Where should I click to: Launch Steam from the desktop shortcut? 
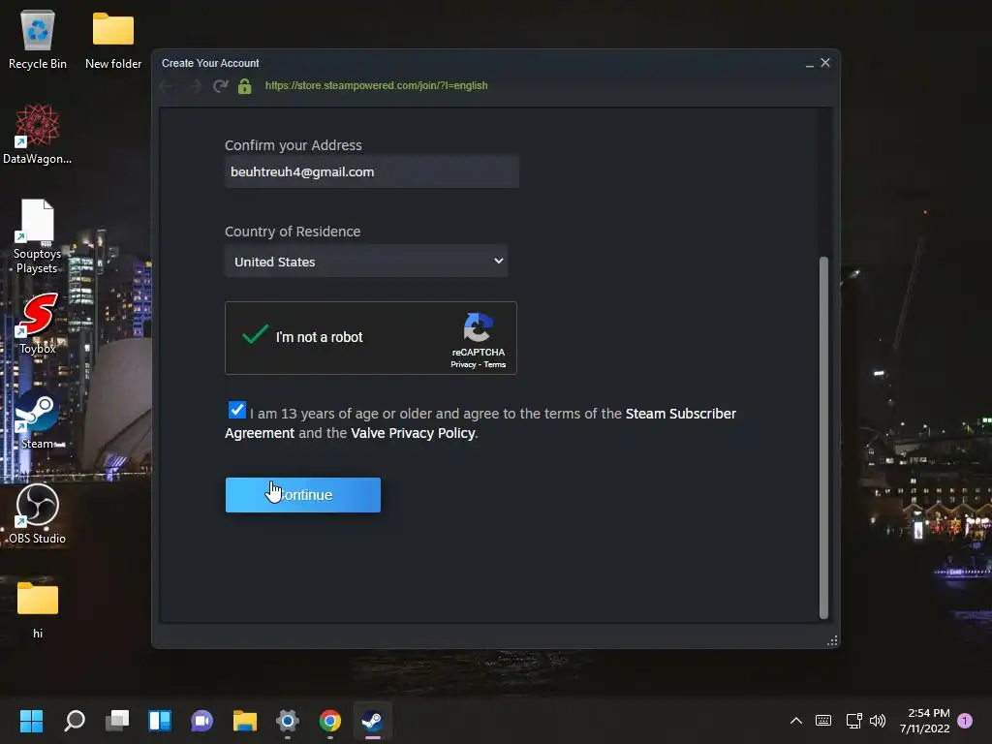tap(38, 418)
